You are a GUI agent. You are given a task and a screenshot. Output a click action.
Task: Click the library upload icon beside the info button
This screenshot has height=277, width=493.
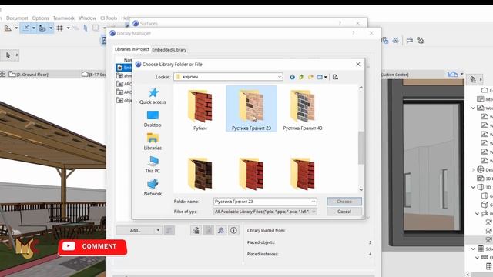click(x=221, y=230)
